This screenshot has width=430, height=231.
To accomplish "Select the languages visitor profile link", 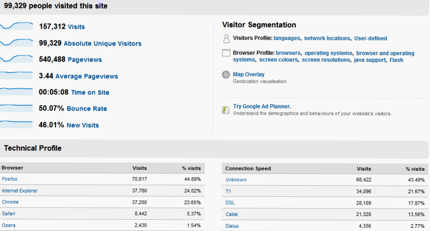I will click(x=287, y=38).
